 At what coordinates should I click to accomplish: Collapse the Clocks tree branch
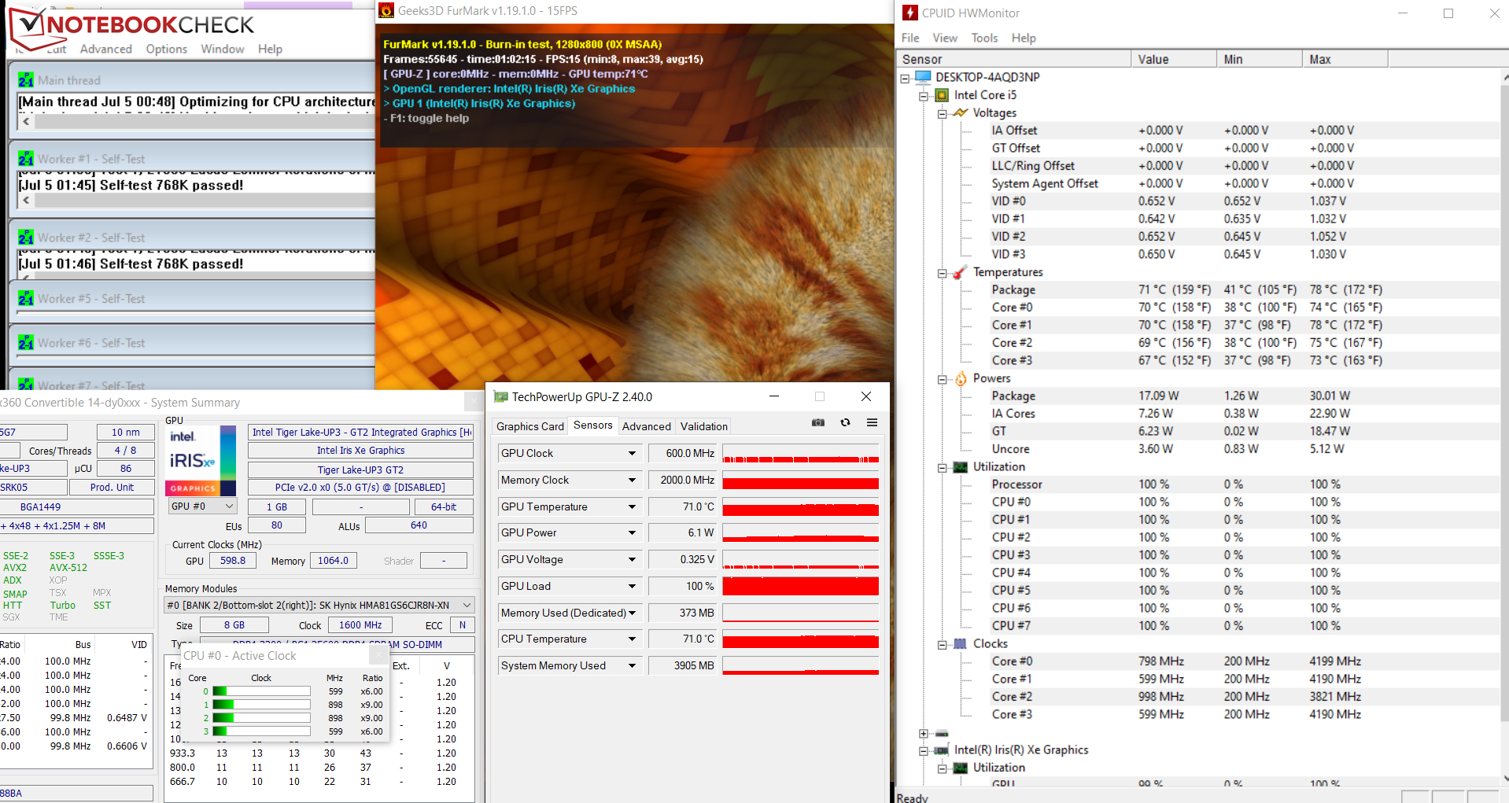pyautogui.click(x=942, y=645)
